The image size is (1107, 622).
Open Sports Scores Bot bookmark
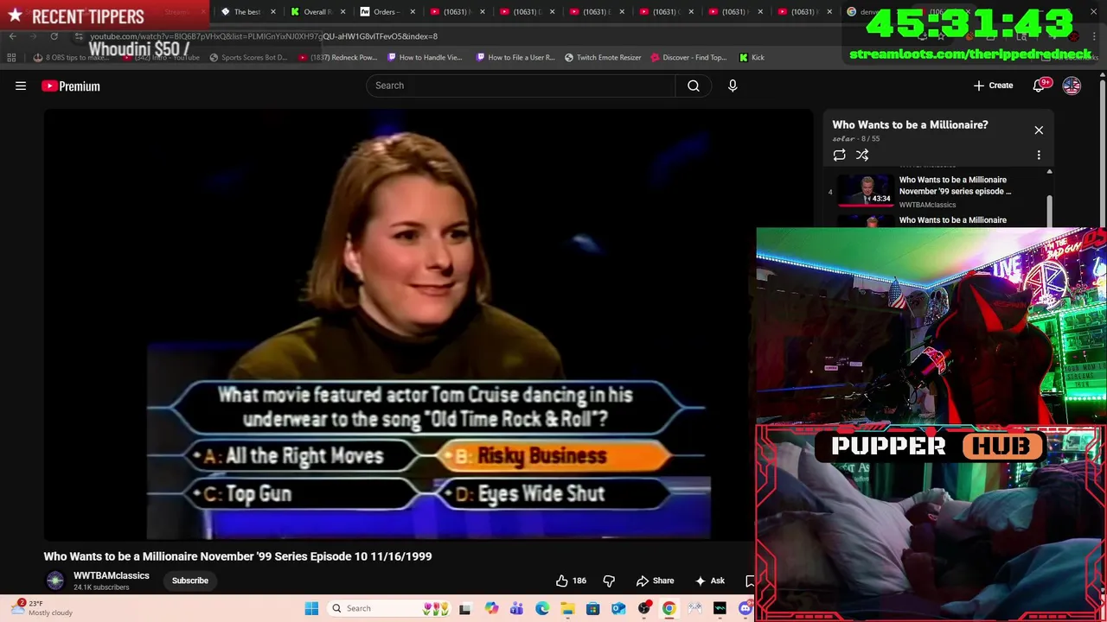click(x=246, y=57)
